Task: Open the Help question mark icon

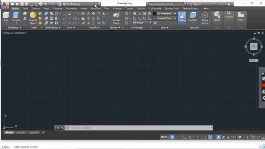Action: pos(229,4)
